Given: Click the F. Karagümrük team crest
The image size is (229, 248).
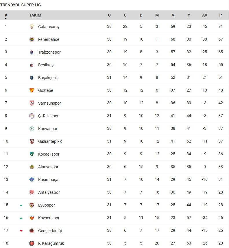Looking at the screenshot, I should click(32, 243).
